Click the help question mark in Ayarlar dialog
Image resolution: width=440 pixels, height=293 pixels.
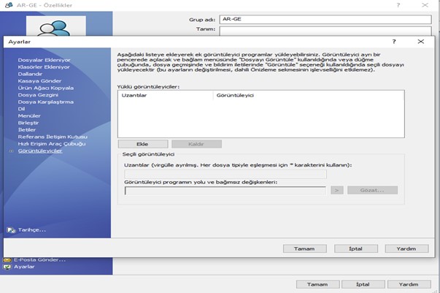tap(394, 42)
